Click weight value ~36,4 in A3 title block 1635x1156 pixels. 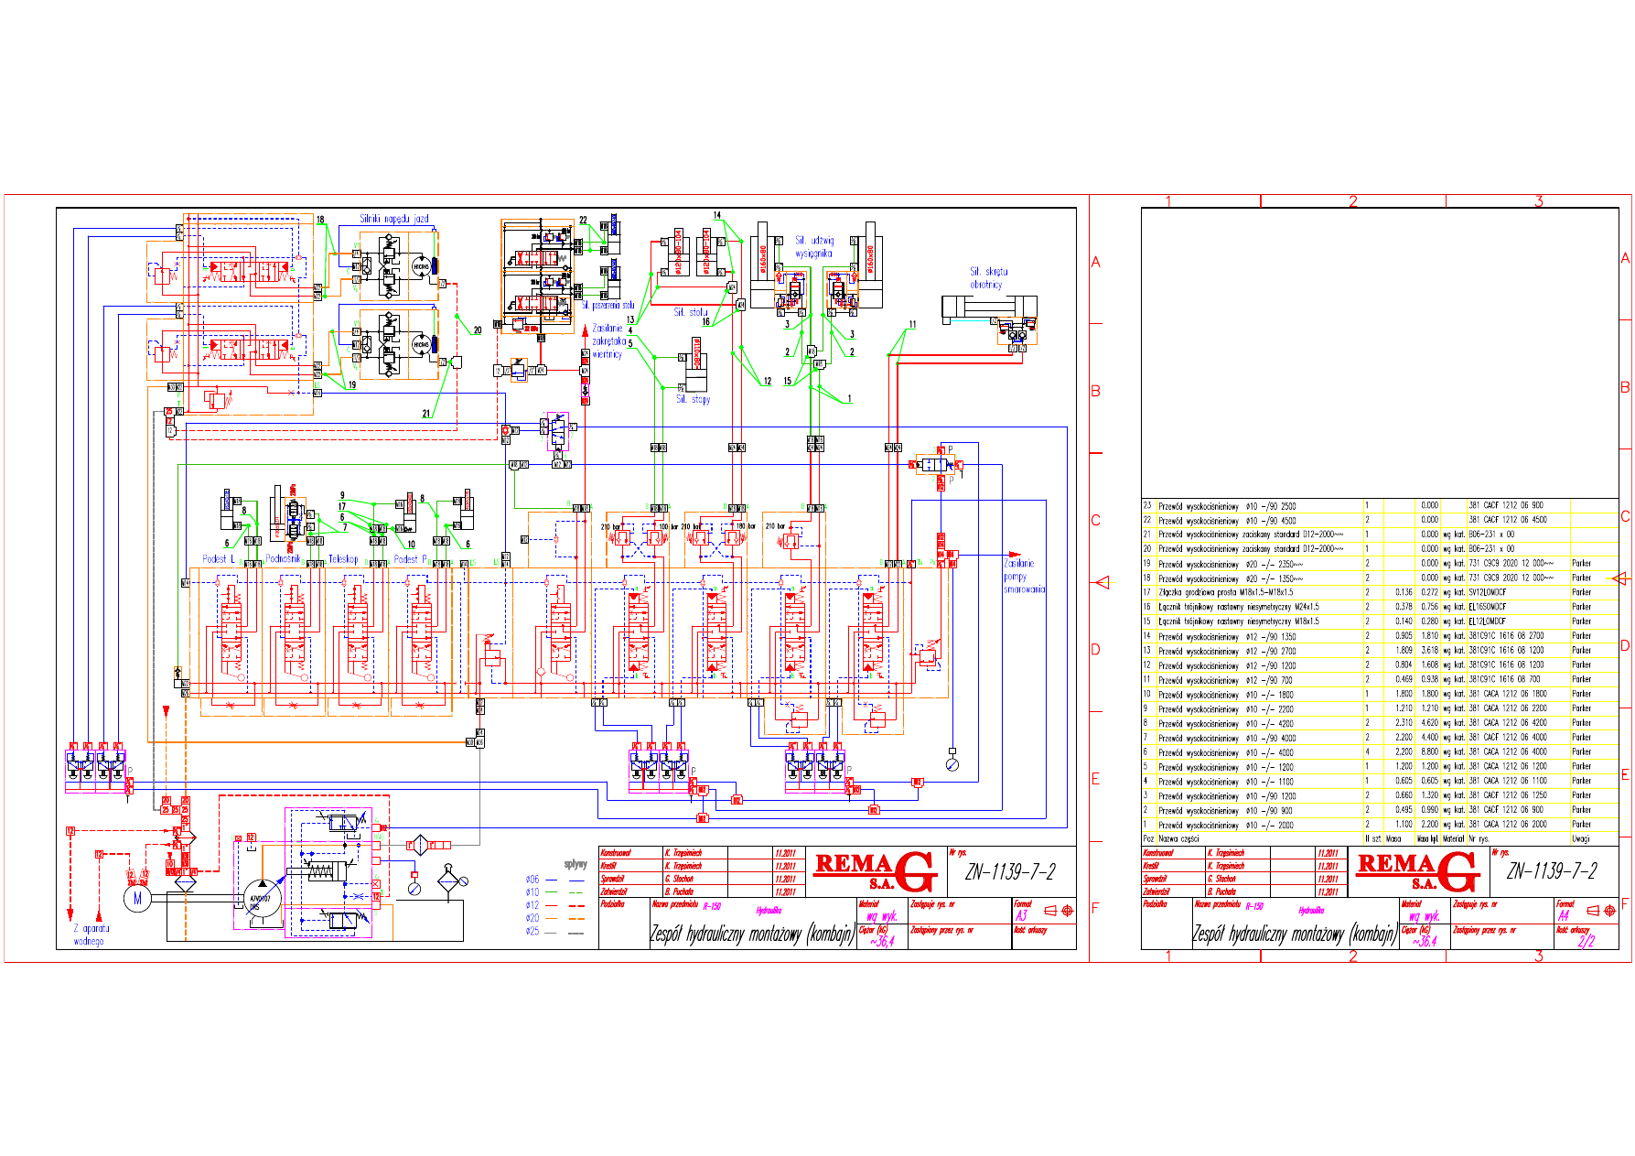882,941
